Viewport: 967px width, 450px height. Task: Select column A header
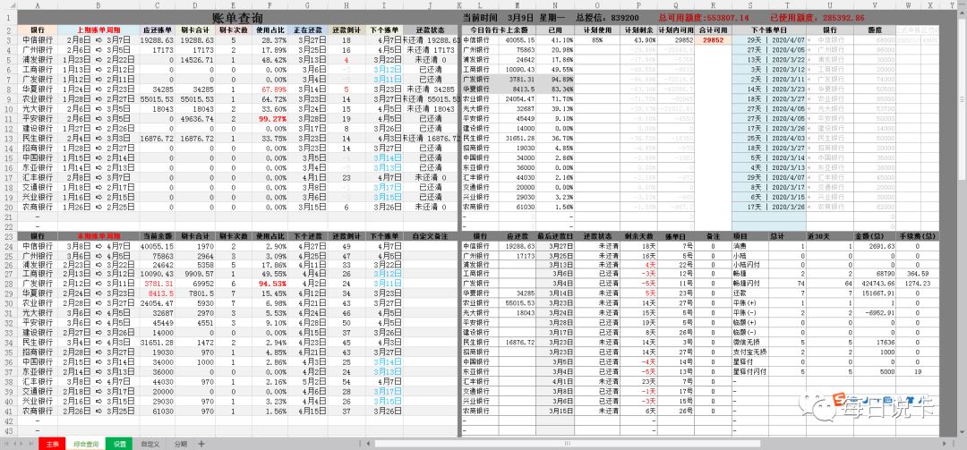pos(38,5)
